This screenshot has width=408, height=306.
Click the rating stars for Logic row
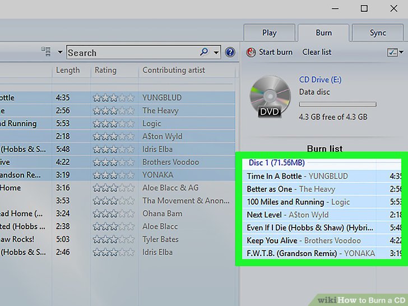click(113, 123)
